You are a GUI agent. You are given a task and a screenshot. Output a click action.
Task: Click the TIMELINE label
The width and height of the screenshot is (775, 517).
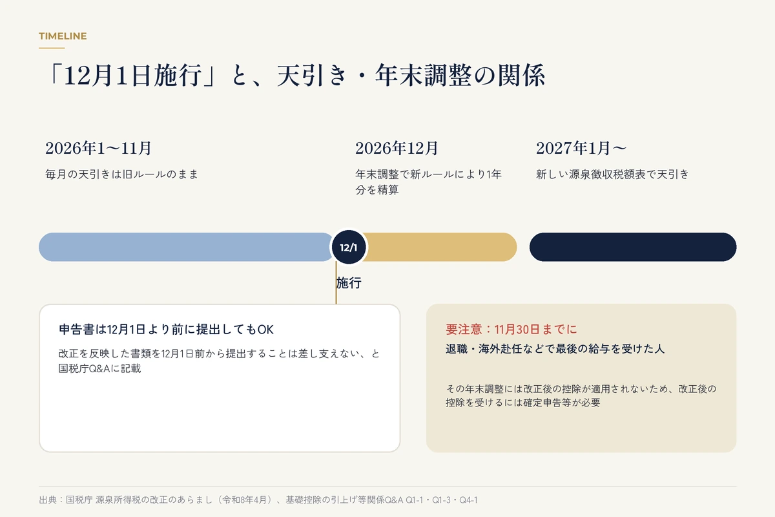point(63,36)
